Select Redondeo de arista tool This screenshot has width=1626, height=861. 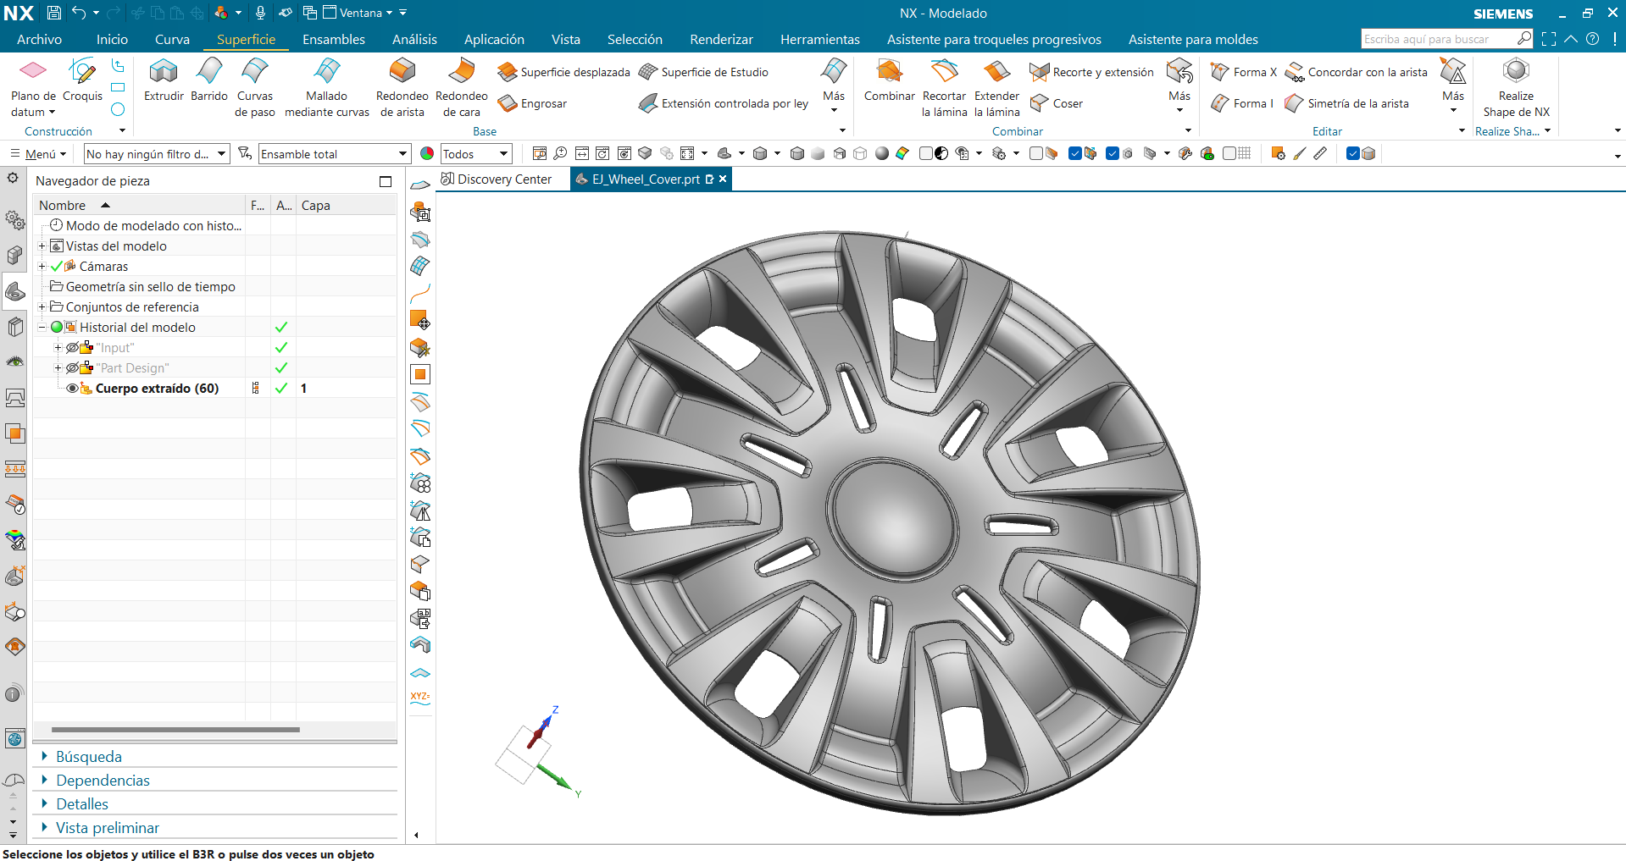click(402, 88)
